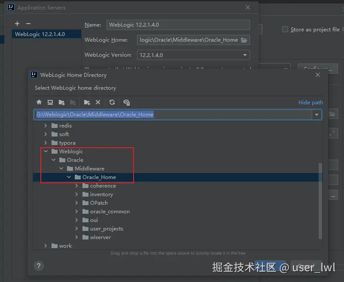Click the Hide path link
The height and width of the screenshot is (282, 344).
(x=311, y=103)
